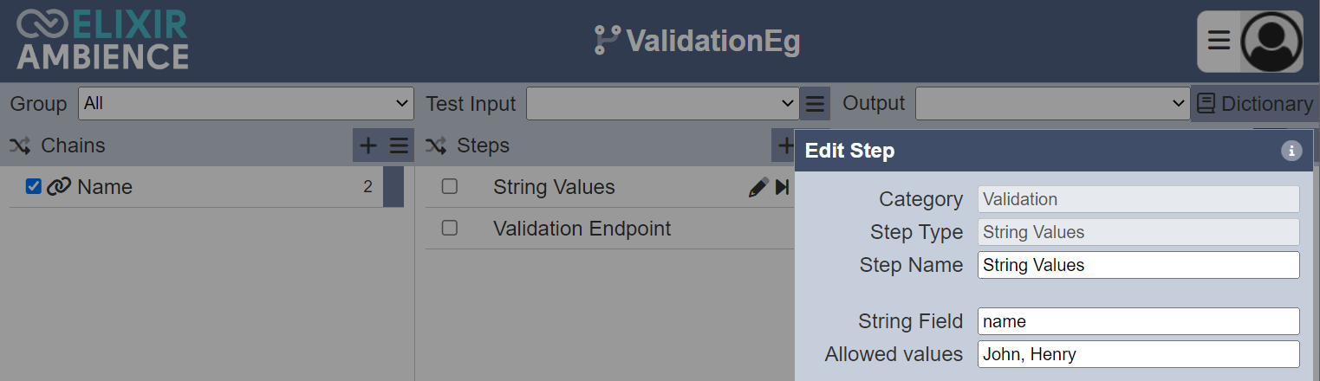Open the Test Input options menu icon

[x=815, y=104]
